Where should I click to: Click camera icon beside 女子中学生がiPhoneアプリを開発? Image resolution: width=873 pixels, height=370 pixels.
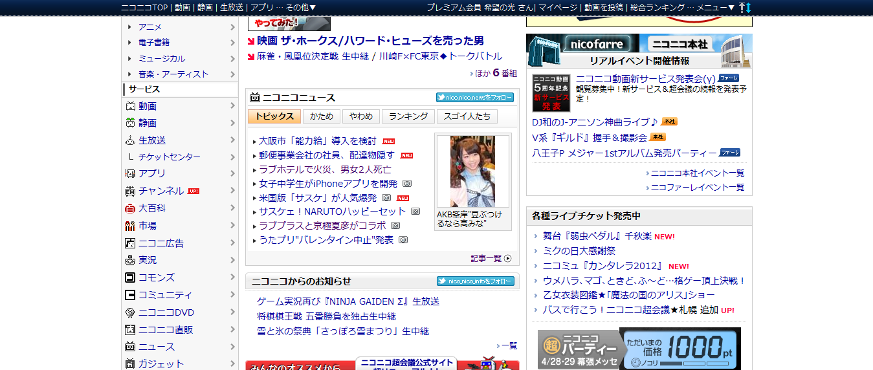point(407,184)
